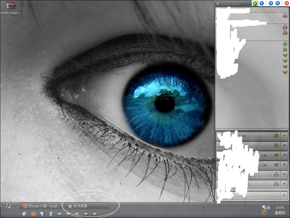Expand the first QQ account status dropdown
Image resolution: width=290 pixels, height=218 pixels.
point(284,174)
